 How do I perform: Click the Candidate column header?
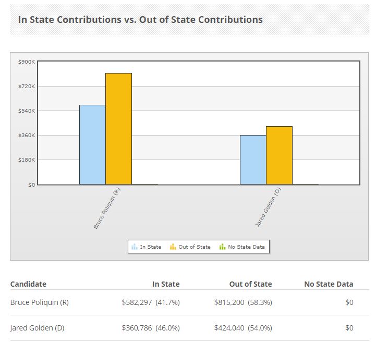(28, 284)
